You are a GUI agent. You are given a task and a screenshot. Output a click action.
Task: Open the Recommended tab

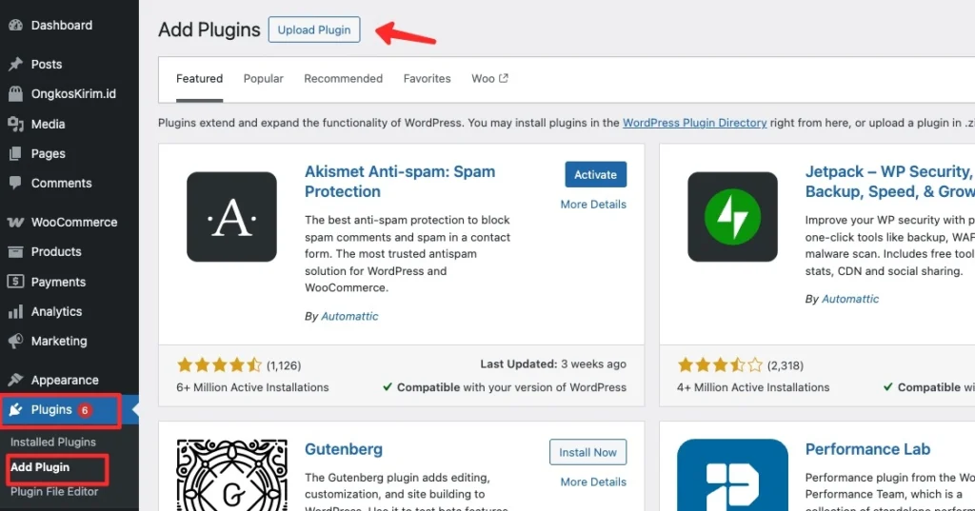[343, 79]
